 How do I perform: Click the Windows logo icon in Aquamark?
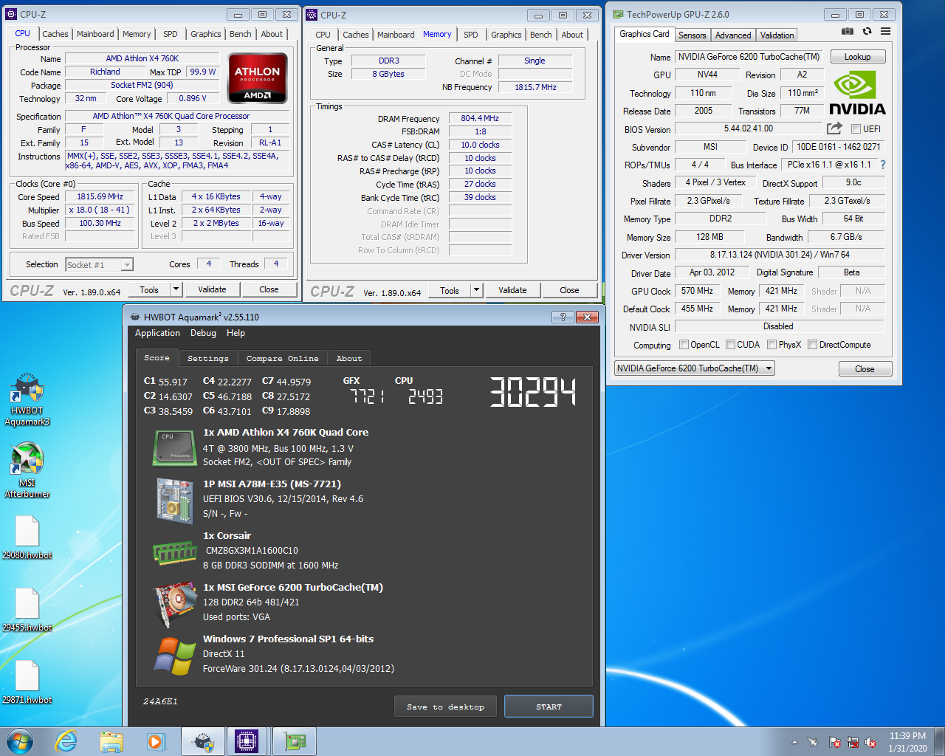click(x=174, y=656)
